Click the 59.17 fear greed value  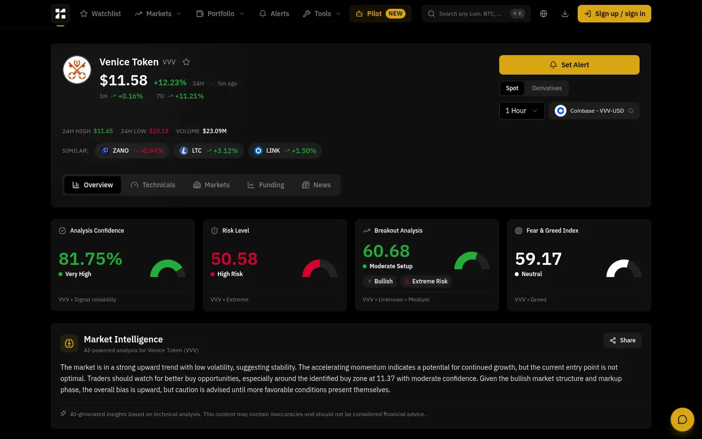pyautogui.click(x=538, y=259)
